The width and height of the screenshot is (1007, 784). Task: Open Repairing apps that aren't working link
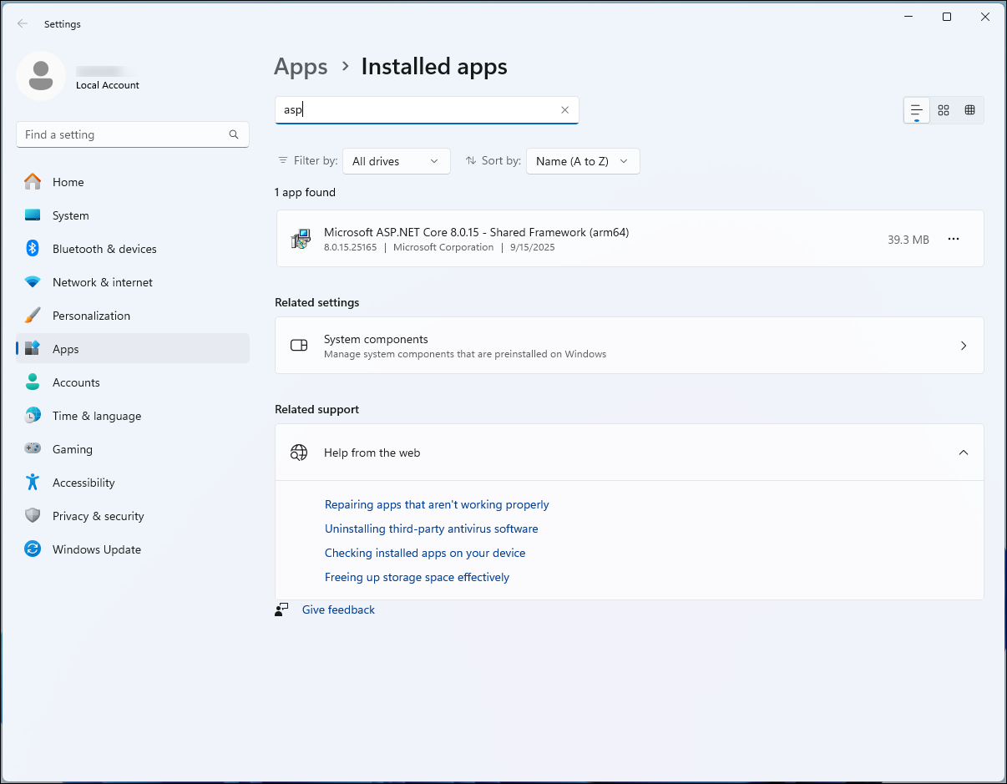click(x=437, y=504)
